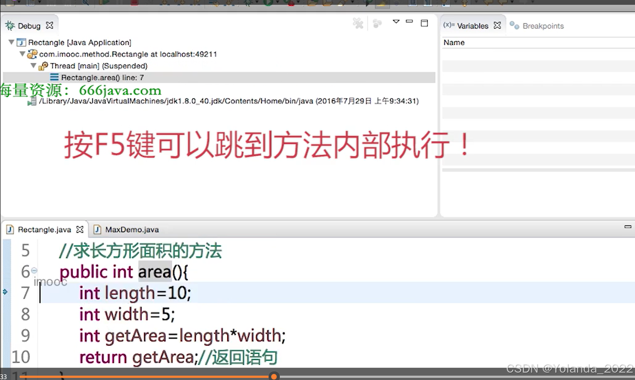Minimize the Debug view panel

409,21
